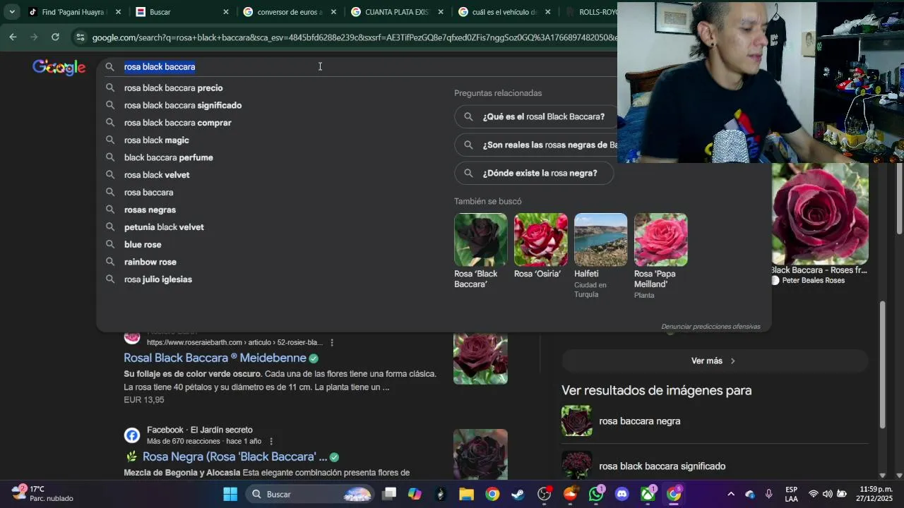
Task: Open Task View in taskbar
Action: [x=389, y=494]
